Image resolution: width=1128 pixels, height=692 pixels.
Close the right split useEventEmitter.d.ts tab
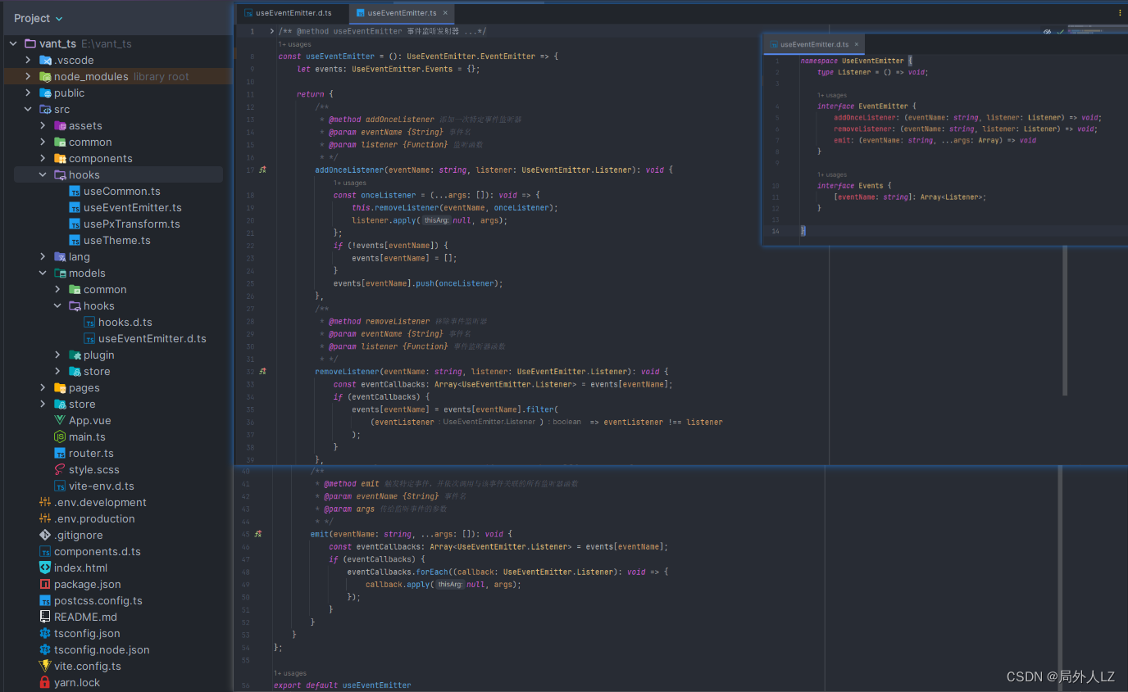click(857, 44)
